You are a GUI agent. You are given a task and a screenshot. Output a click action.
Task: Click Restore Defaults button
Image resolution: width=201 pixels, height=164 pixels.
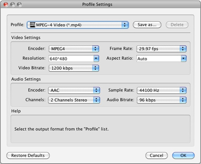coord(28,156)
